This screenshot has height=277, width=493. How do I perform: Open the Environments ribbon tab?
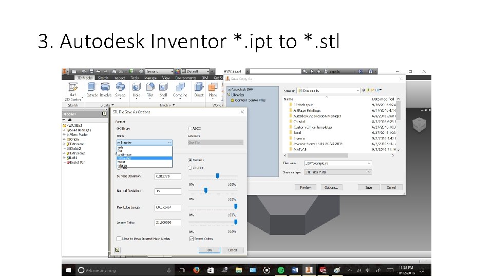pyautogui.click(x=186, y=78)
